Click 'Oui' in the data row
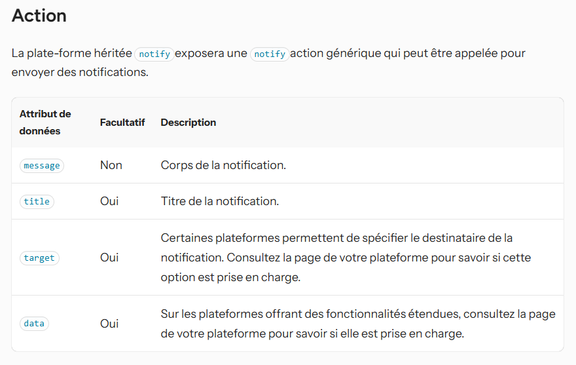 (x=109, y=324)
